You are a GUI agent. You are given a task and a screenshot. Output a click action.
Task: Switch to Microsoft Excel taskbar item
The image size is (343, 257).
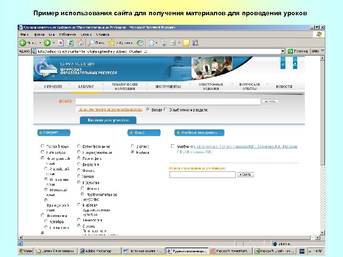[x=275, y=251]
